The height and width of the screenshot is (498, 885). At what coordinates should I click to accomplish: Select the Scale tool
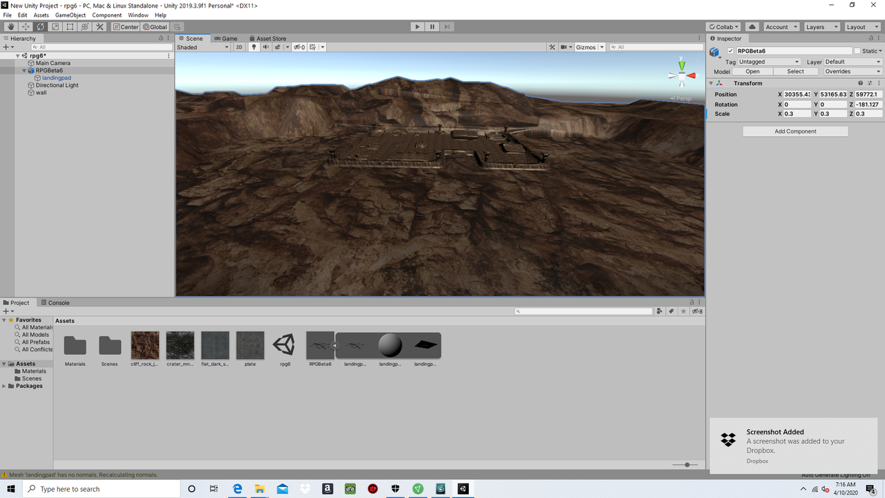pos(55,26)
